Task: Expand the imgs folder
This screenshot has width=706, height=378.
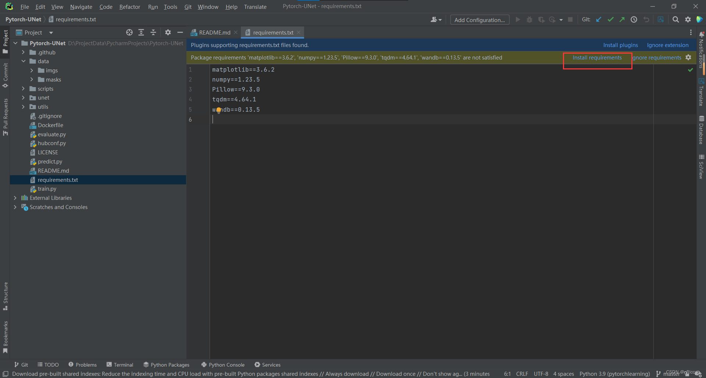Action: pyautogui.click(x=32, y=70)
